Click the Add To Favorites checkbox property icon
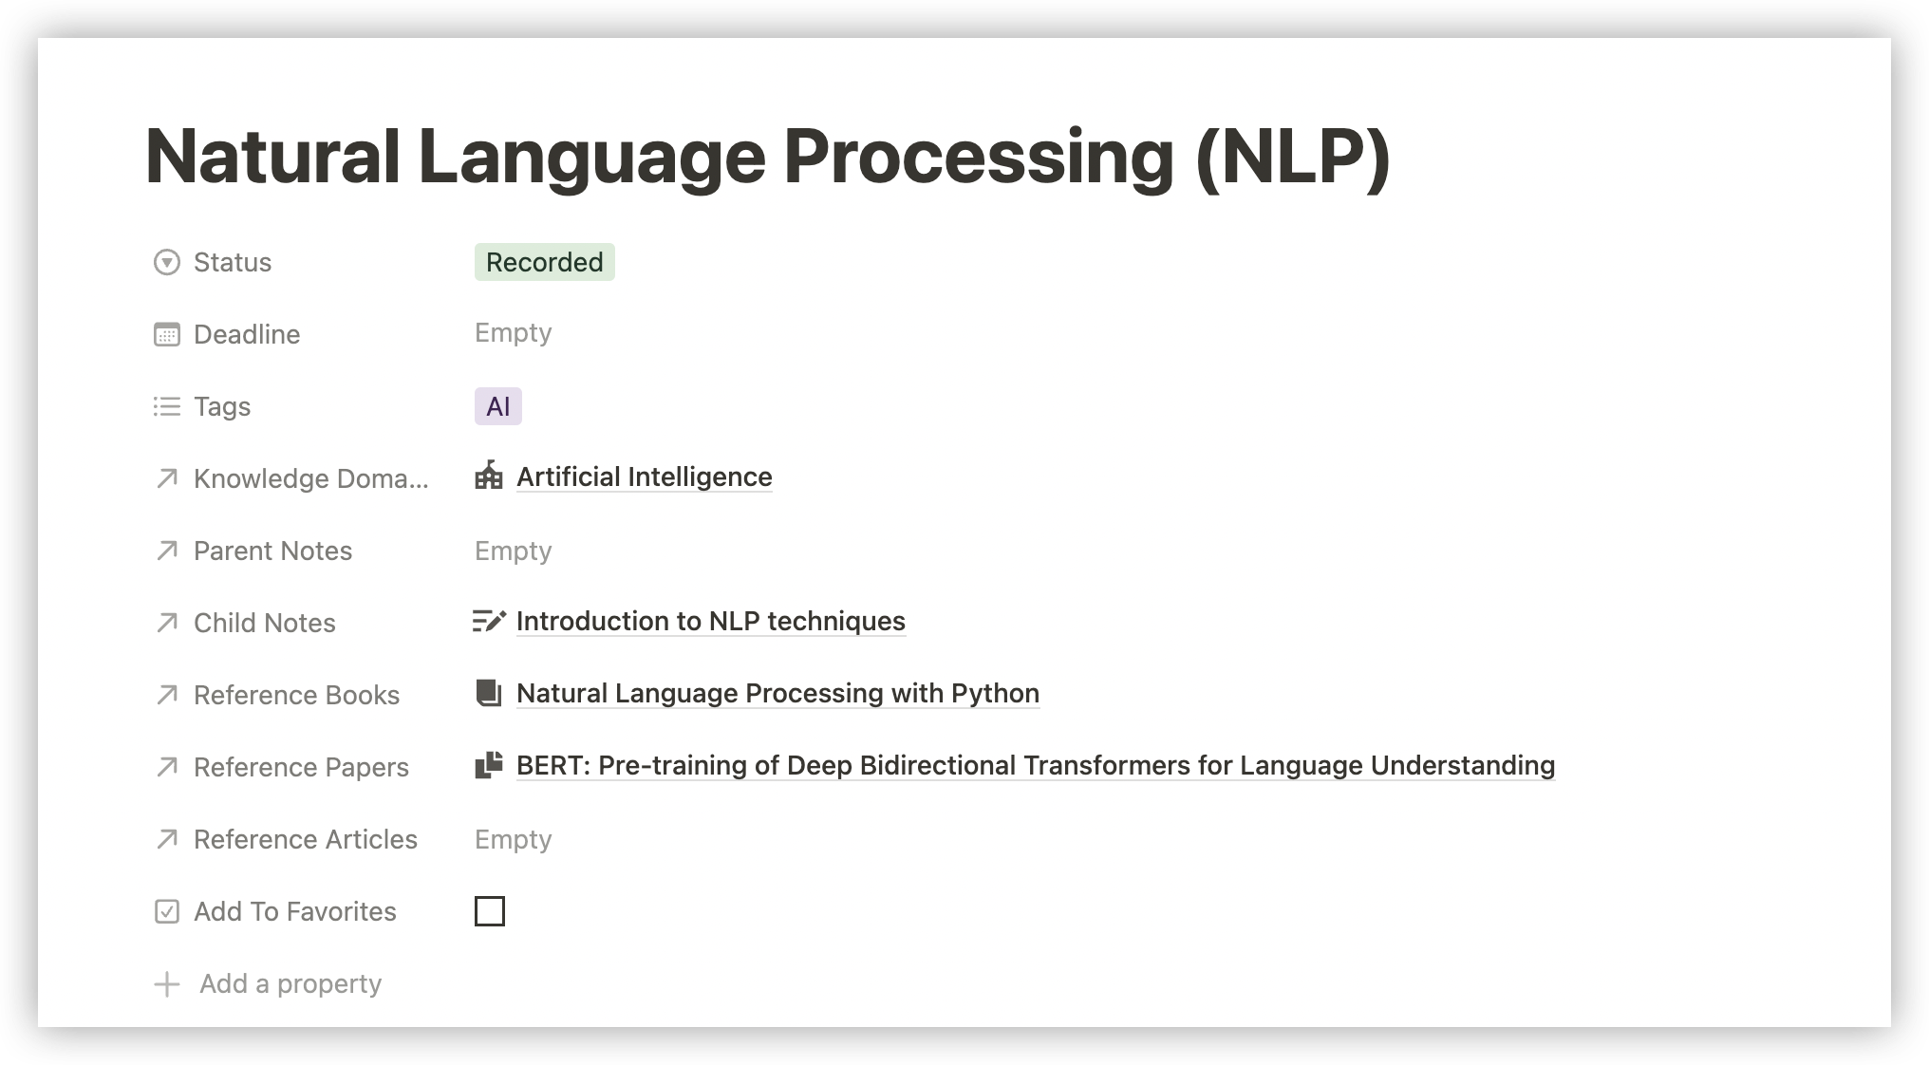The width and height of the screenshot is (1929, 1065). click(x=167, y=912)
